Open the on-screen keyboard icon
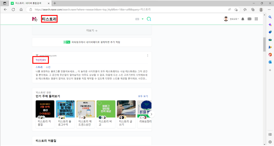This screenshot has width=274, height=146. pos(137,19)
